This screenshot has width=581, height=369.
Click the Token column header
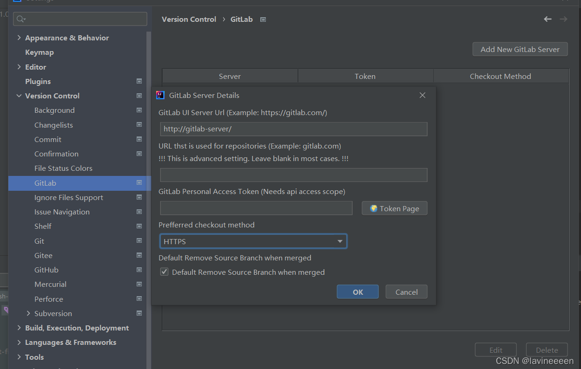click(x=365, y=76)
